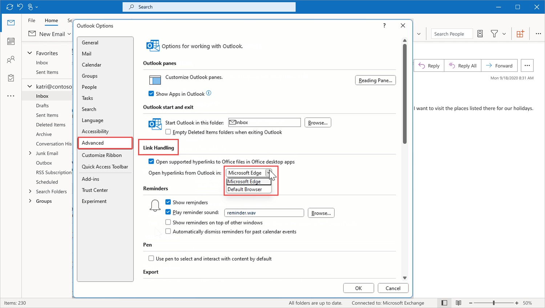Click the info icon beside Show Apps
545x308 pixels.
[x=209, y=93]
